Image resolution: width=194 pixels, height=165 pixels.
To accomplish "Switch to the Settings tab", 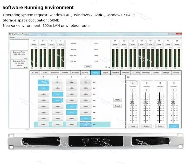I will (166, 73).
